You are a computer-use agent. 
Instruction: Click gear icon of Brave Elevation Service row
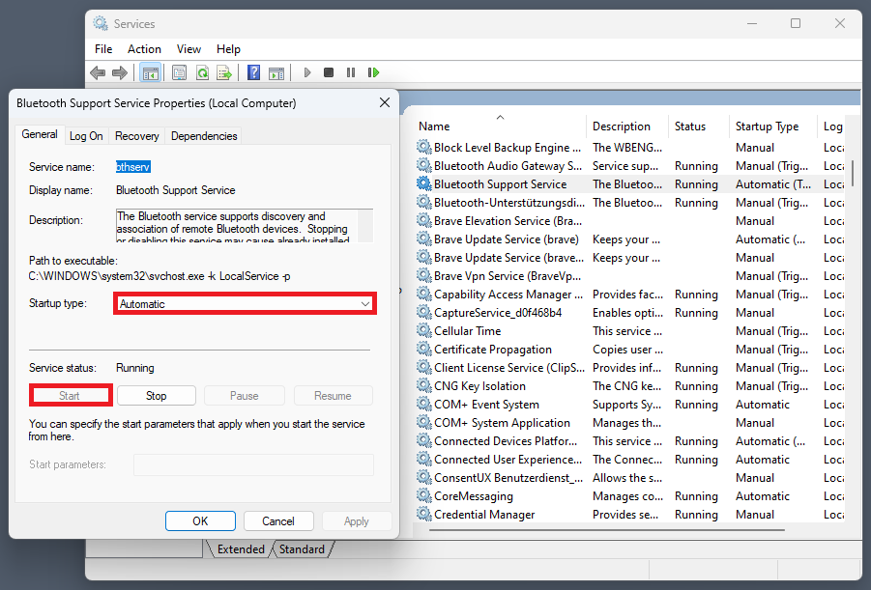[423, 220]
